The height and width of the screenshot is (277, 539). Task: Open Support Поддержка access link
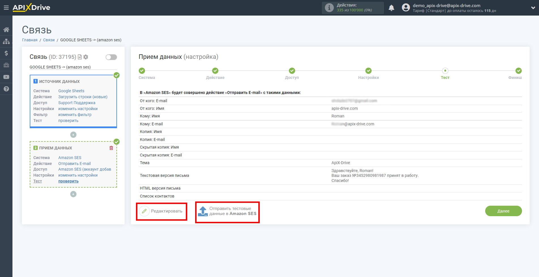pyautogui.click(x=77, y=103)
